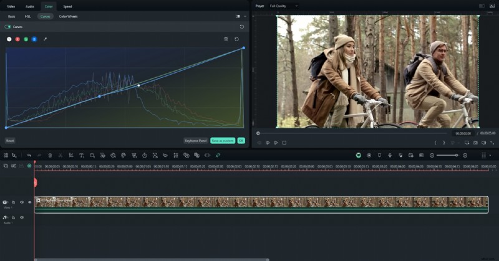Click the timeline zoom slider handle

pos(457,155)
